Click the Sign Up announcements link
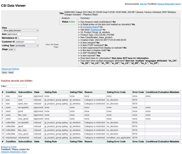 tap(143, 4)
